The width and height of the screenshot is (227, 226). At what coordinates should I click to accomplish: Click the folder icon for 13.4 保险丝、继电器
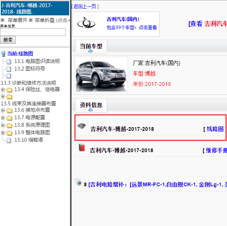[9, 90]
